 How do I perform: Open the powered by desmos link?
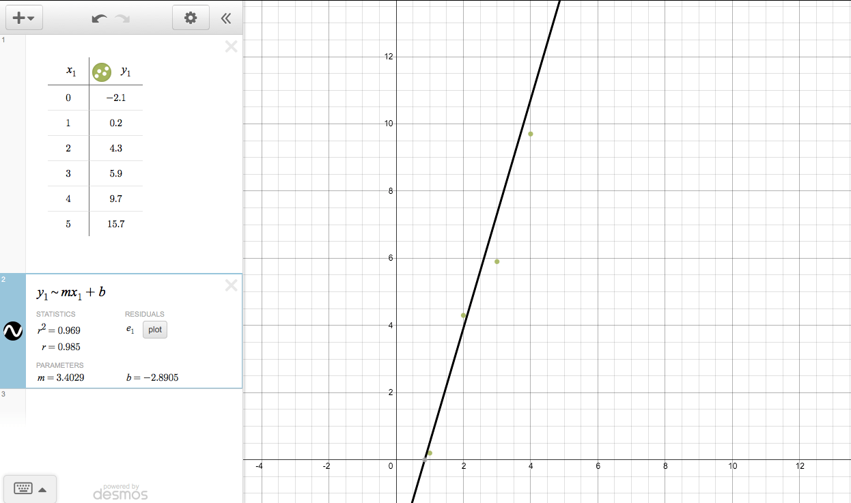tap(120, 491)
